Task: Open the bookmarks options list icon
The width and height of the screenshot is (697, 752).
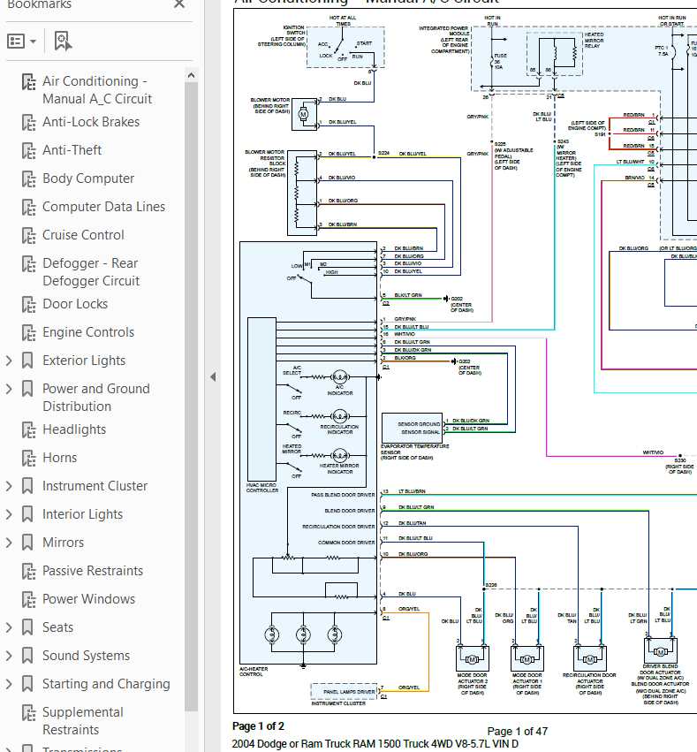Action: [15, 42]
